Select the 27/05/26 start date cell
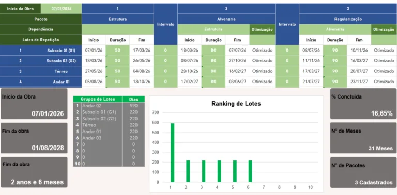 coord(94,71)
